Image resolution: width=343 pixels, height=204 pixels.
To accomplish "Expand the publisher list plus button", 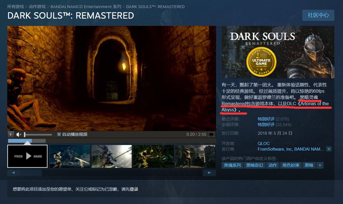I will click(x=329, y=149).
